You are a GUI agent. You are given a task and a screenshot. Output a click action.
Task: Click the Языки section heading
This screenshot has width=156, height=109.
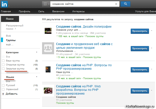10,77
